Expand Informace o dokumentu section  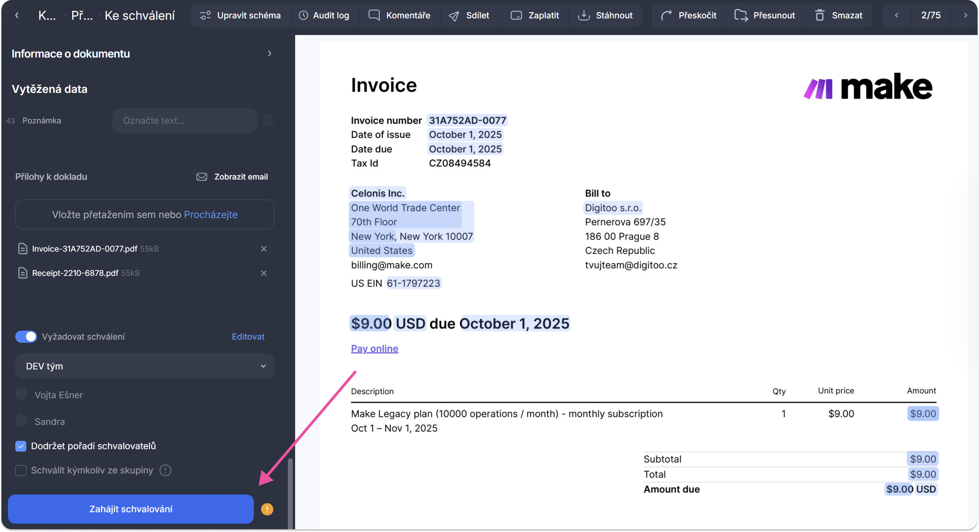point(269,53)
